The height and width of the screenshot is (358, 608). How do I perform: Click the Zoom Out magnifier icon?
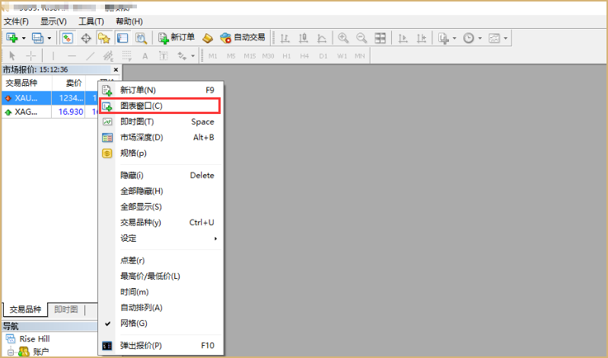(x=361, y=37)
